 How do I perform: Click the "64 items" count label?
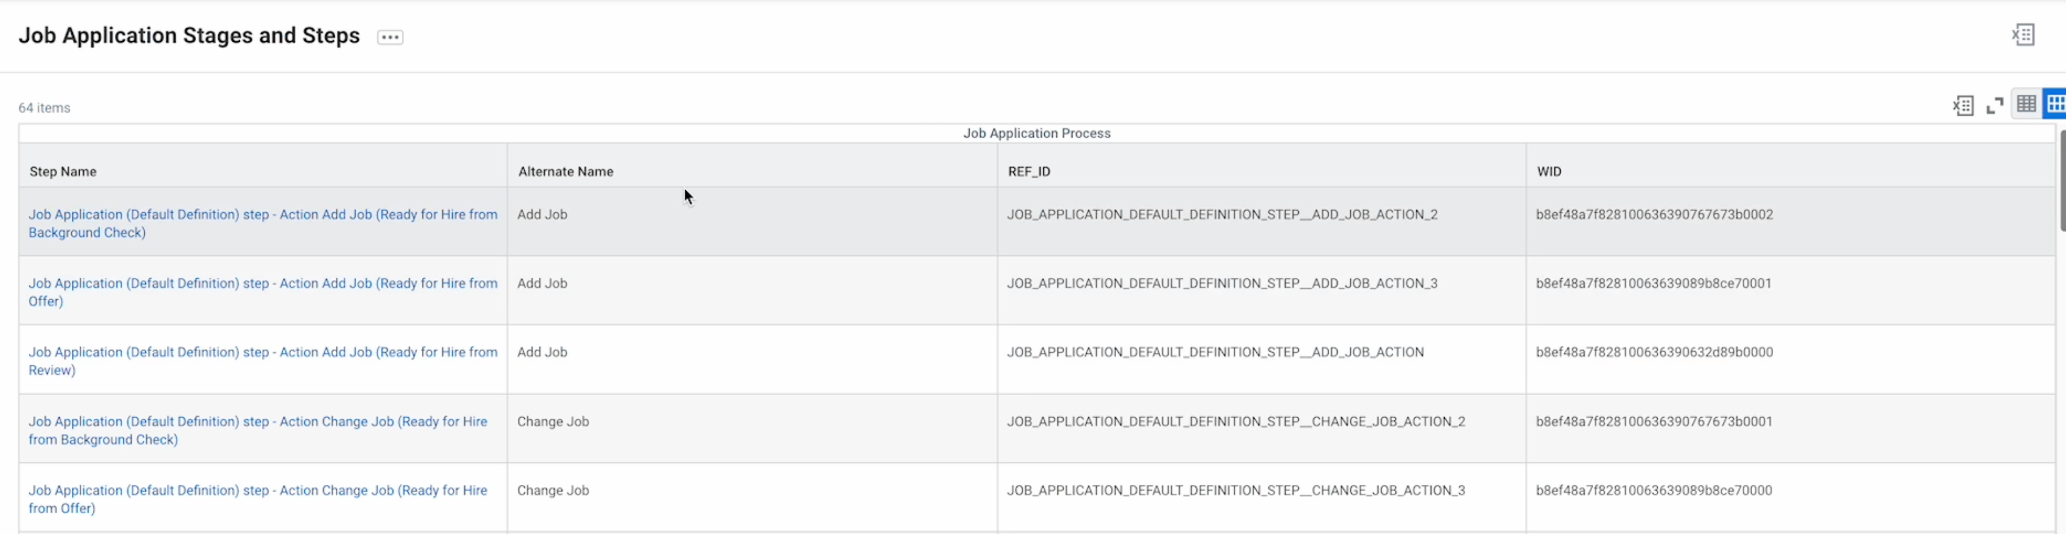(44, 108)
